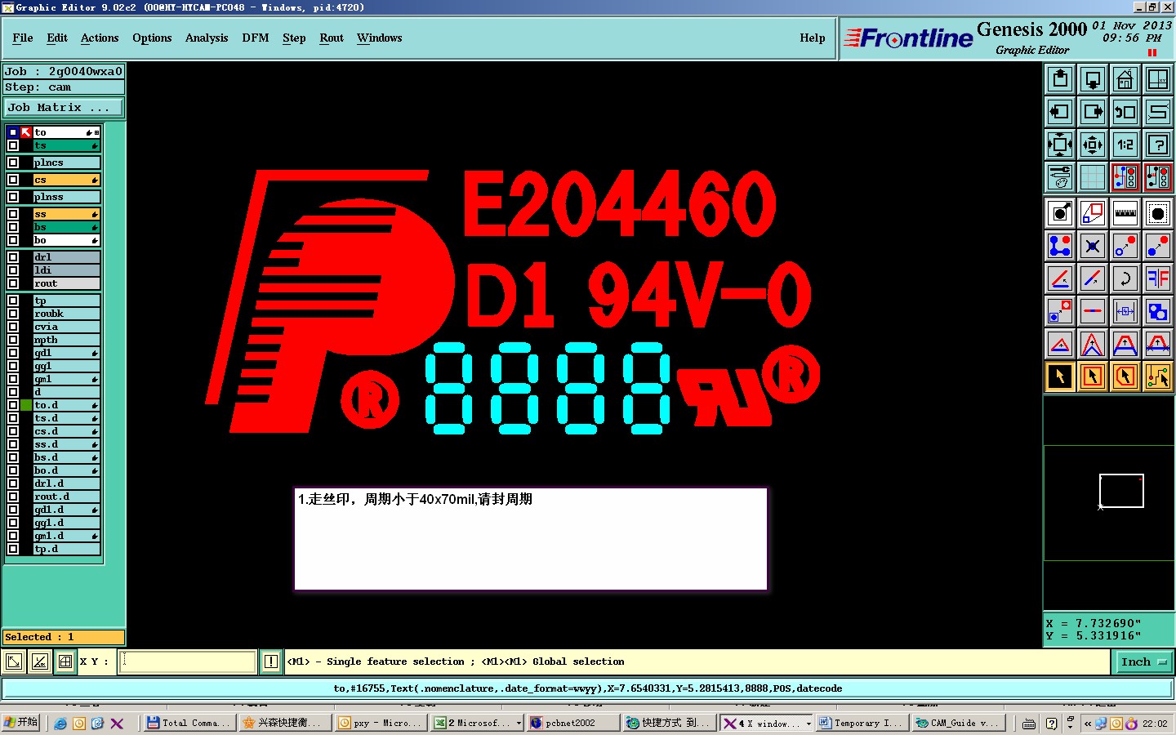The height and width of the screenshot is (735, 1176).
Task: Select the black arrow single select tool
Action: pos(1060,376)
